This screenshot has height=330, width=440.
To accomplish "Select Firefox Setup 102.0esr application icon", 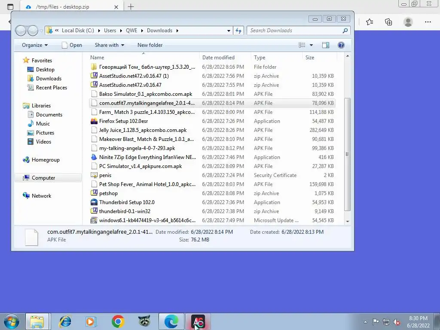I will 94,121.
